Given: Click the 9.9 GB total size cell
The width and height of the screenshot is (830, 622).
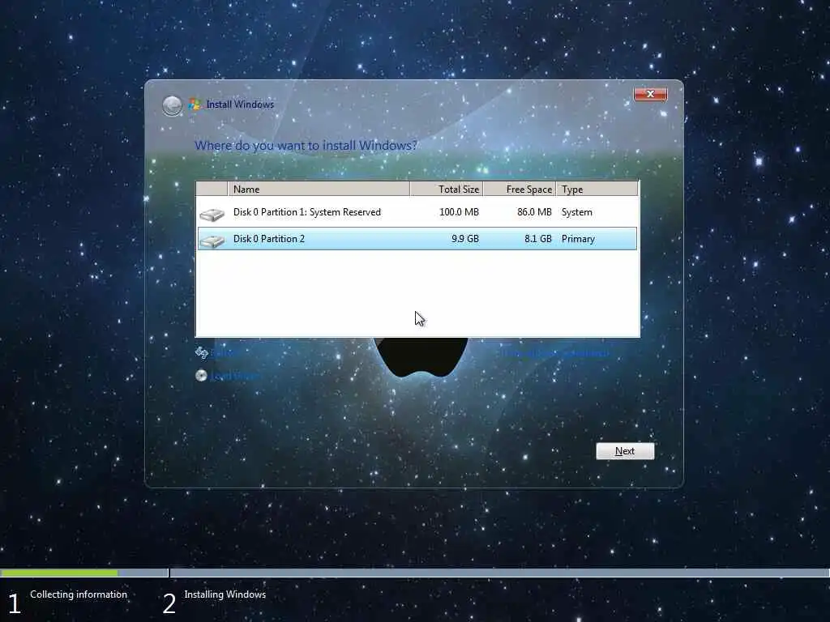Looking at the screenshot, I should tap(464, 239).
